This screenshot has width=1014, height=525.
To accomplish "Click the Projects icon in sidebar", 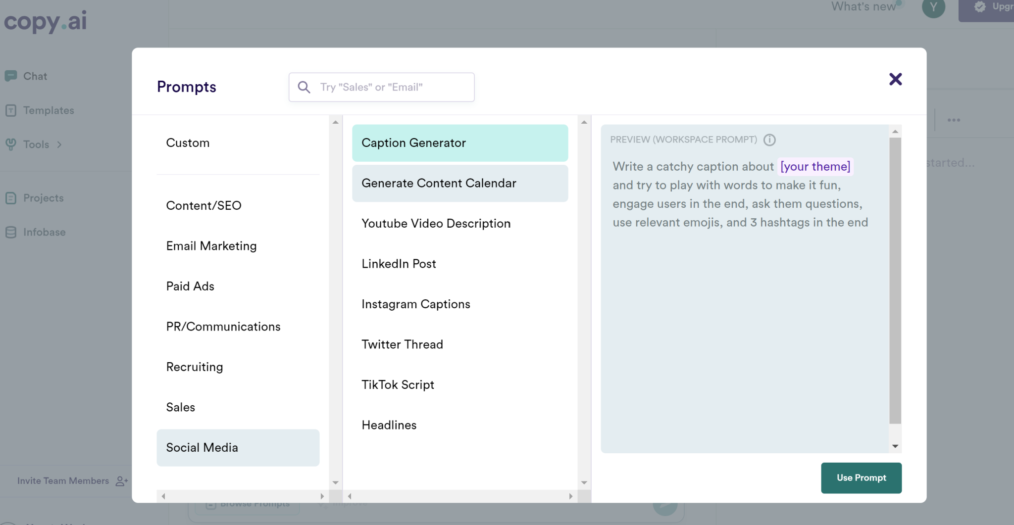I will pyautogui.click(x=11, y=198).
